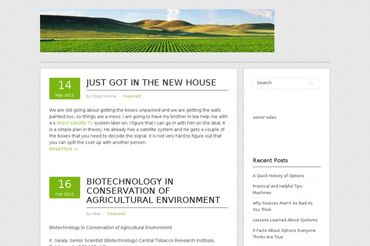Open recent post A Quick History of Options
The image size is (370, 246).
coord(278,176)
